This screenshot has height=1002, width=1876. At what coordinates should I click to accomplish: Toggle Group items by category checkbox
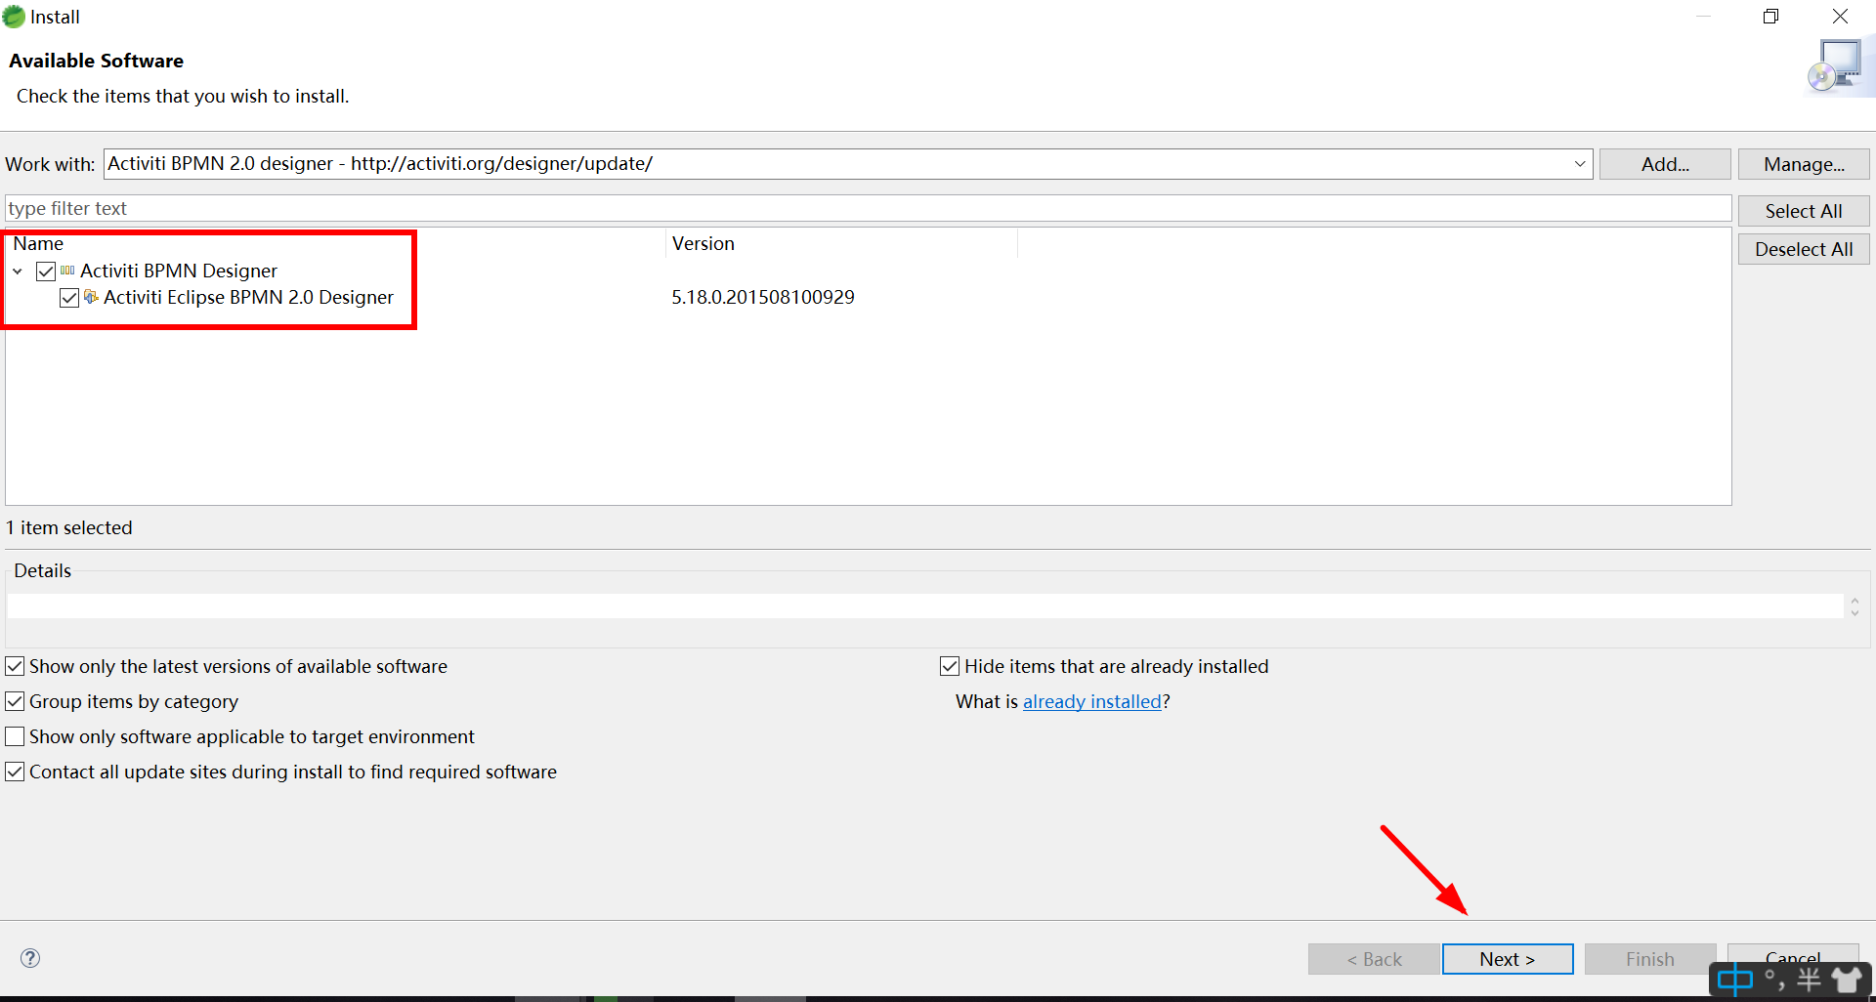point(15,701)
